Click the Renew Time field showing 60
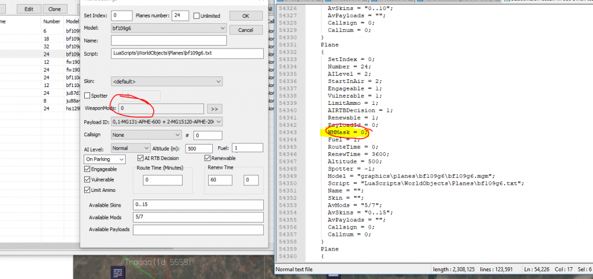Viewport: 593px width, 279px height. click(x=220, y=180)
